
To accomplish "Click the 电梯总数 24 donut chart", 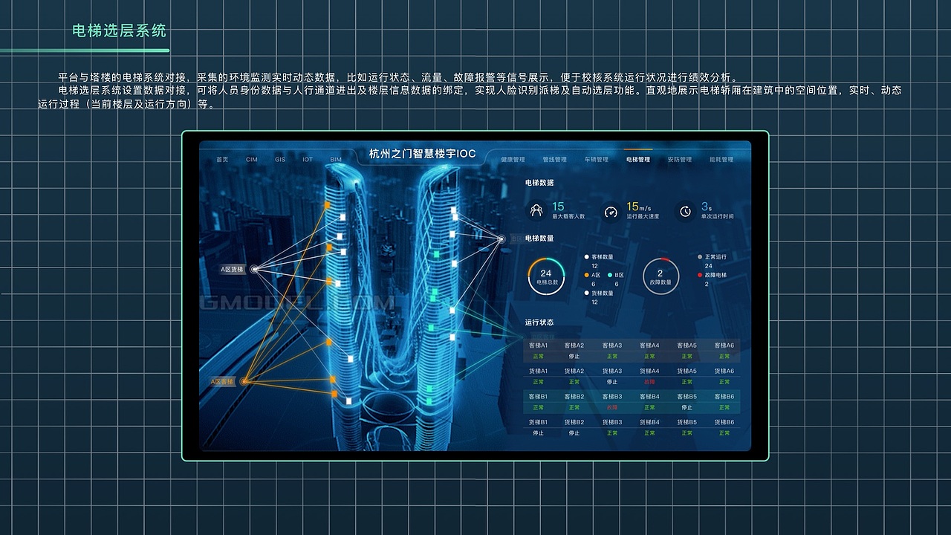I will [546, 276].
